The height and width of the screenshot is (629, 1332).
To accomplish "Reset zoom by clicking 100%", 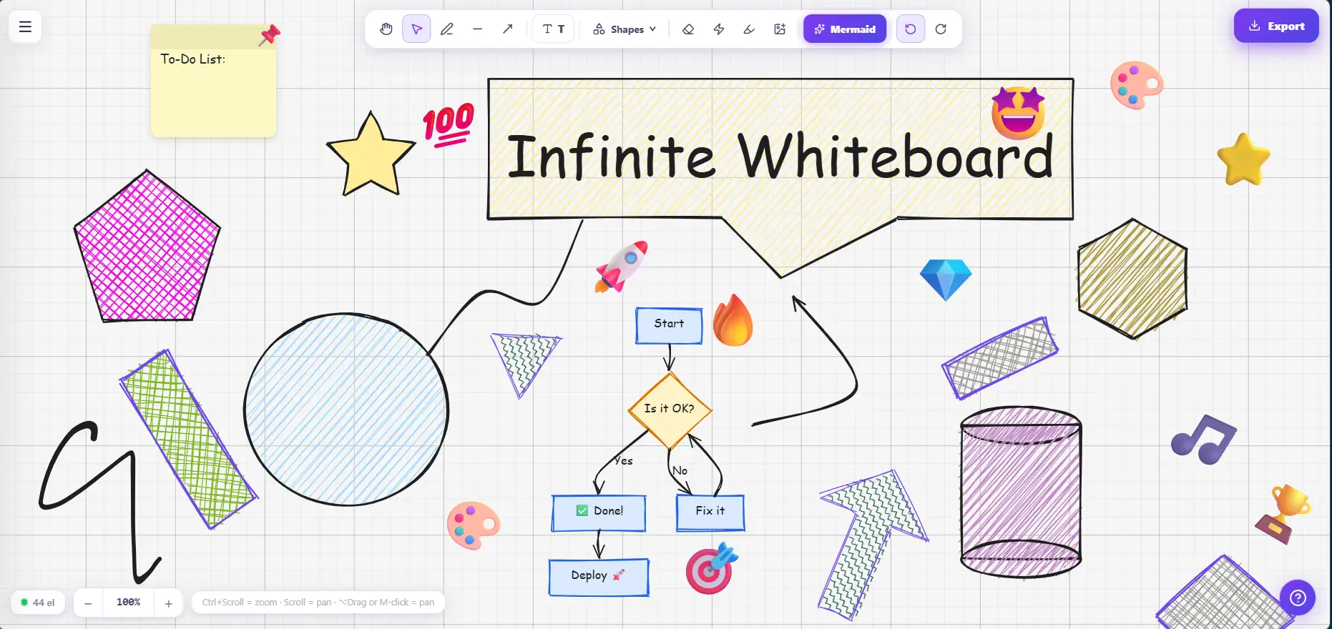I will coord(129,603).
